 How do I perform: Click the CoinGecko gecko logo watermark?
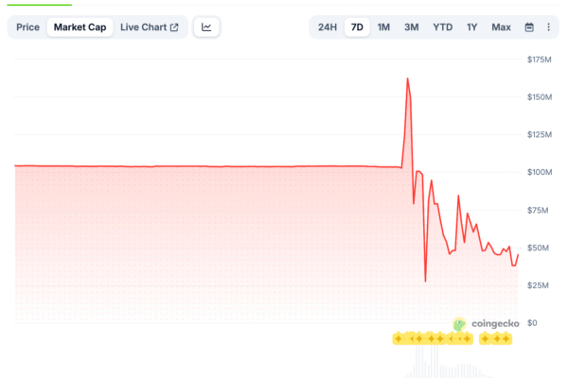459,324
